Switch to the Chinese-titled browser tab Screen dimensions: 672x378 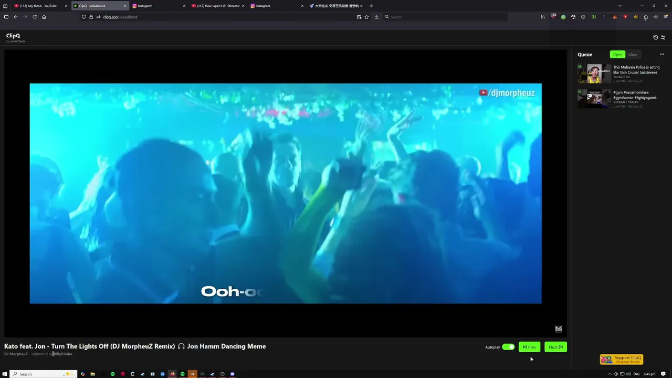[336, 6]
